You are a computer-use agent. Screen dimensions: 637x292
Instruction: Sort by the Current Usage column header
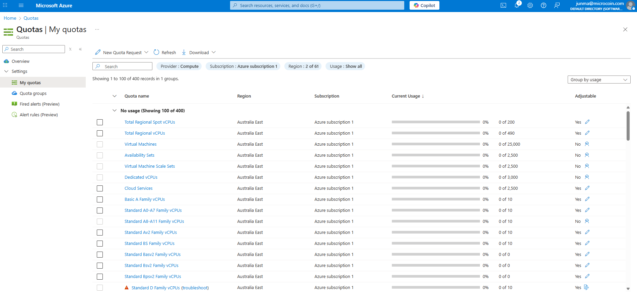click(408, 96)
